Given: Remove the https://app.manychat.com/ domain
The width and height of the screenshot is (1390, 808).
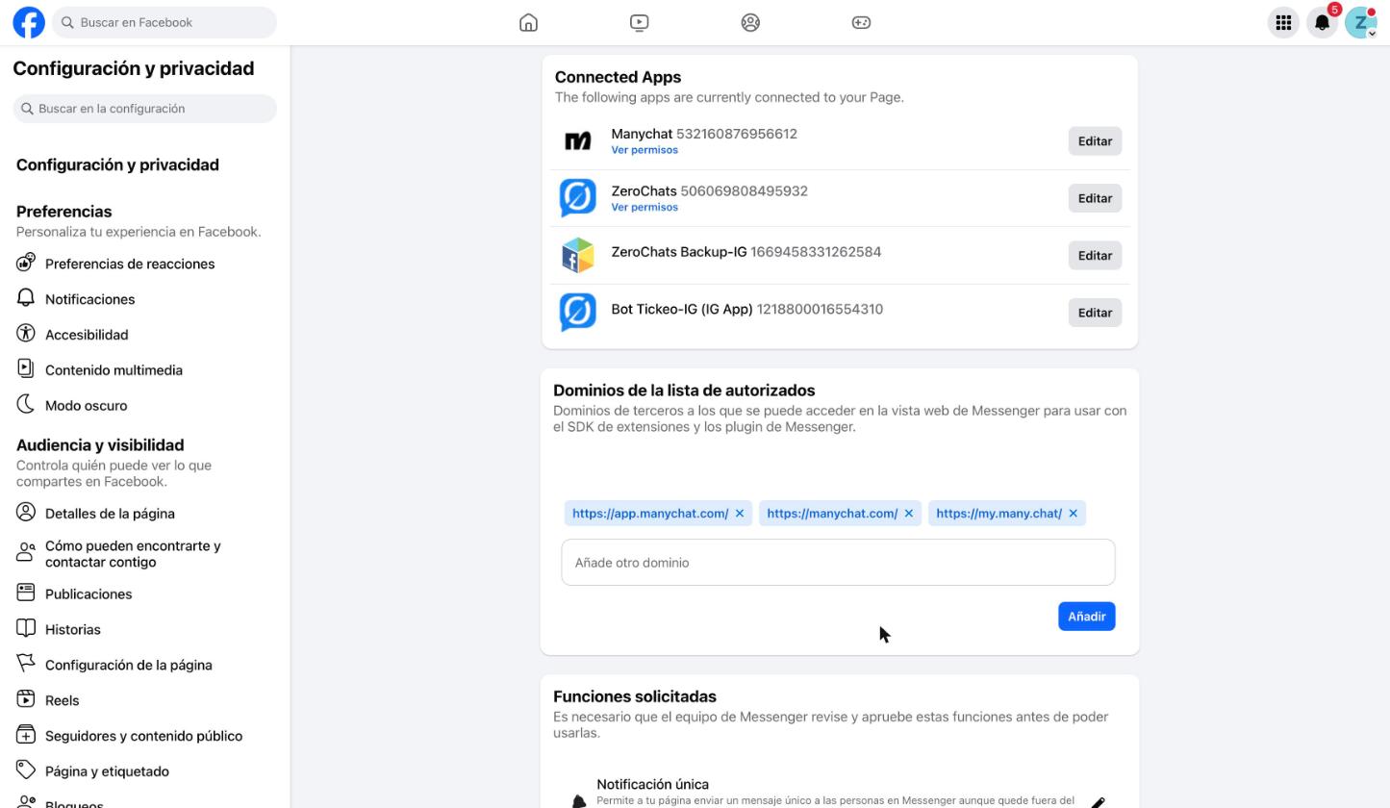Looking at the screenshot, I should pos(740,514).
